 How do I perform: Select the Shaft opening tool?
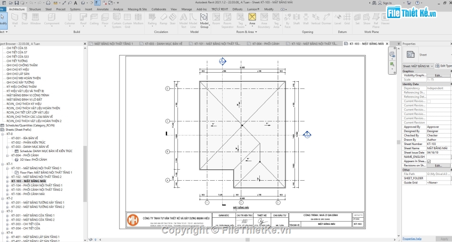[296, 19]
